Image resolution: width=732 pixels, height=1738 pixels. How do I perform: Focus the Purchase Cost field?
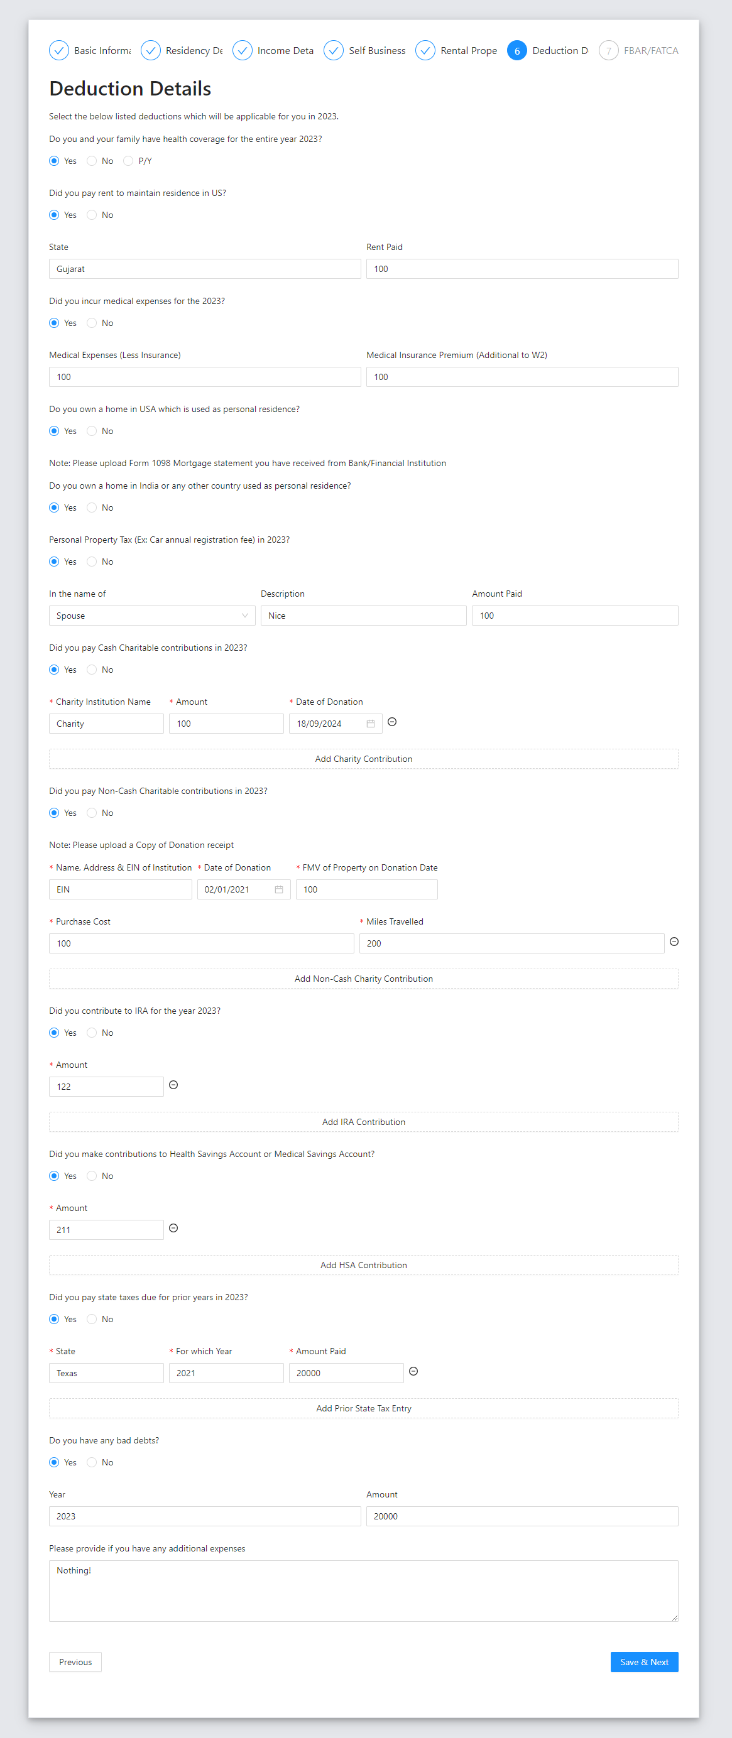[201, 943]
